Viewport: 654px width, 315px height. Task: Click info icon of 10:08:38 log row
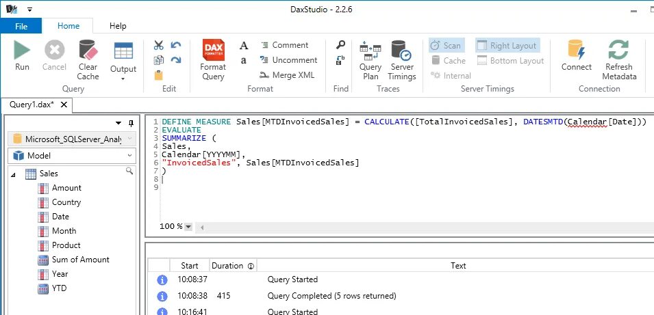[162, 297]
